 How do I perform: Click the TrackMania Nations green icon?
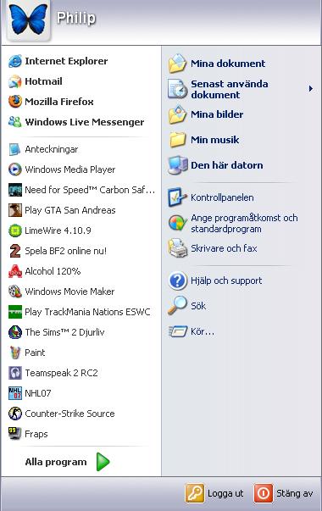point(15,312)
